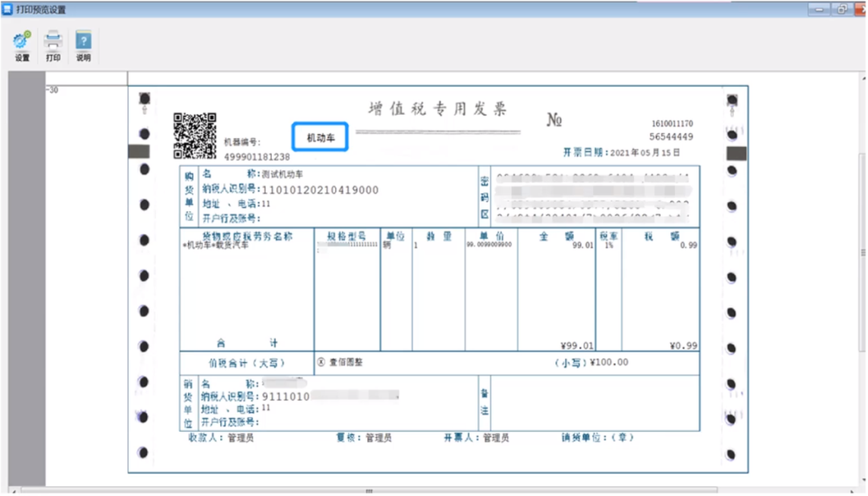
Task: Click the *机动车*载货汽车 goods item row
Action: click(x=217, y=245)
